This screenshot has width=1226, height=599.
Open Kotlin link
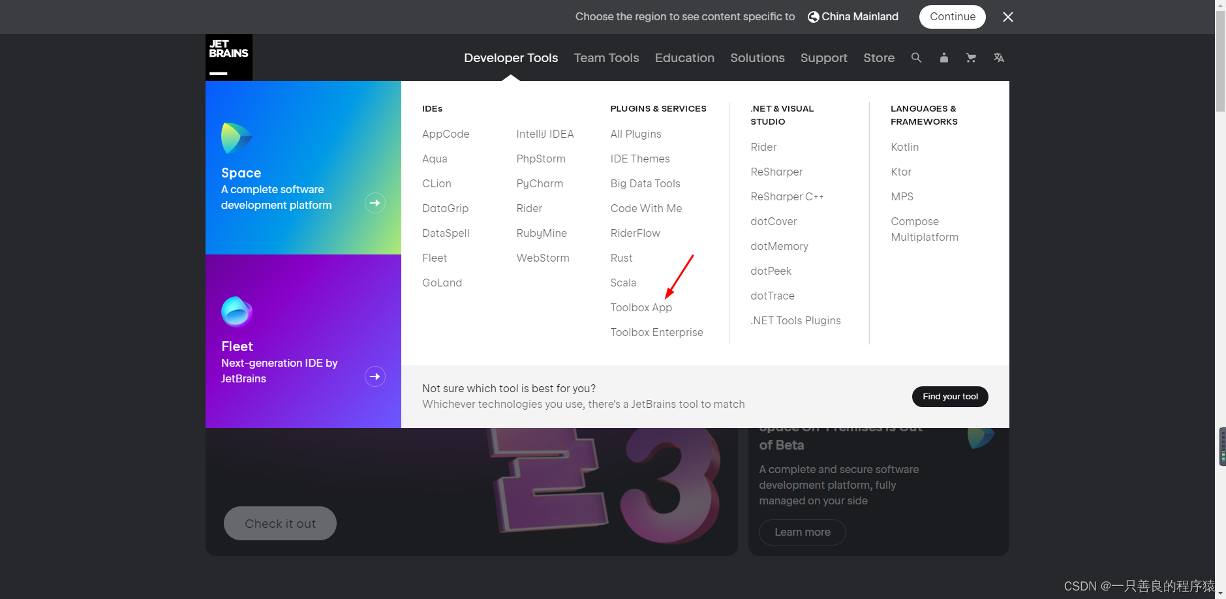tap(904, 147)
